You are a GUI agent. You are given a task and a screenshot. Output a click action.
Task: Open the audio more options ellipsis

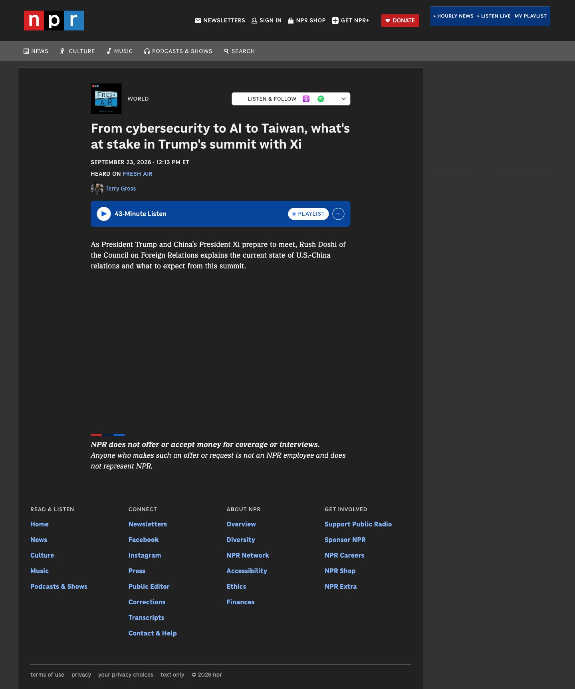338,214
